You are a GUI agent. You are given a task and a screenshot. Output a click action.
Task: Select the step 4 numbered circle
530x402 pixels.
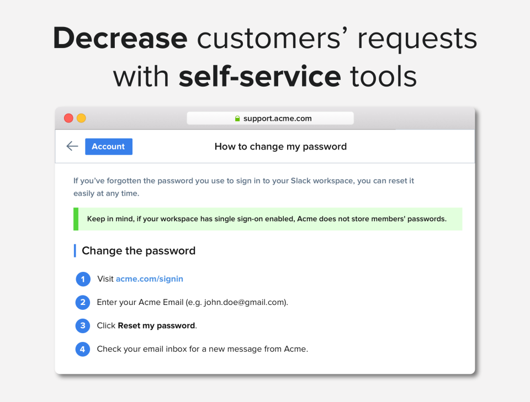click(83, 349)
